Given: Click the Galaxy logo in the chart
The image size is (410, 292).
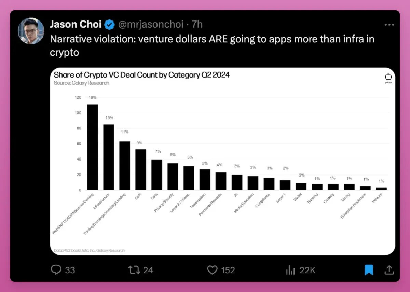Looking at the screenshot, I should 388,78.
